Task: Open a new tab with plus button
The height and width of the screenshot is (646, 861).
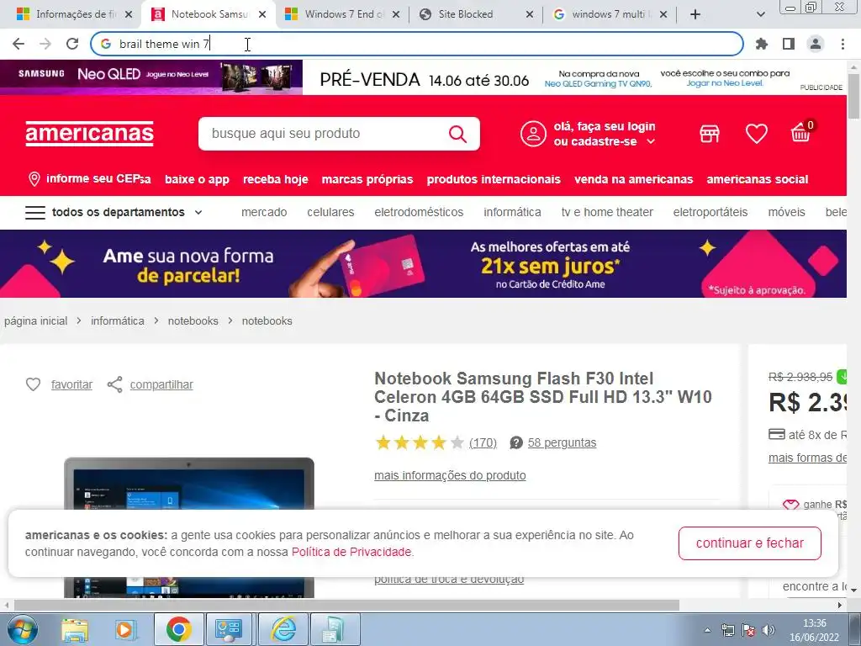Action: click(695, 14)
